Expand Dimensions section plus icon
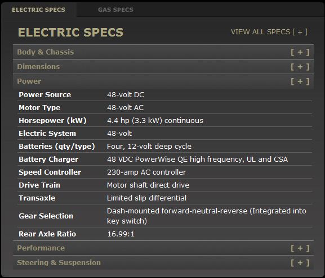 300,67
